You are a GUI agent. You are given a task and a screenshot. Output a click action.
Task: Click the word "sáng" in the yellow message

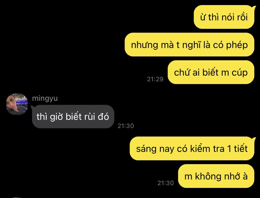[146, 149]
